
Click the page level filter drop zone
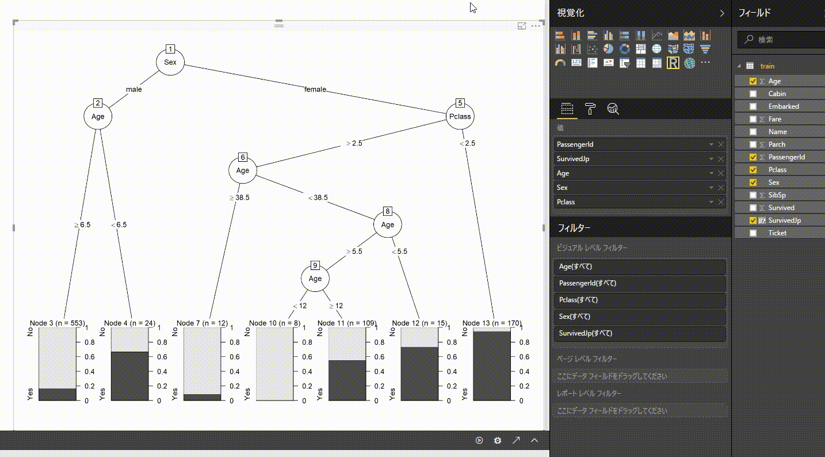639,376
